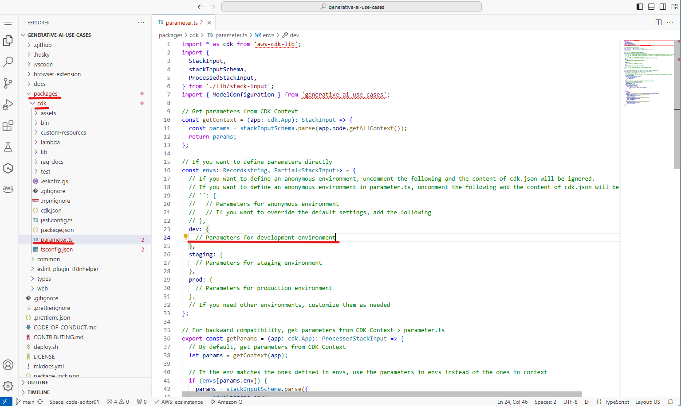Toggle the primary side bar layout icon

[x=640, y=7]
